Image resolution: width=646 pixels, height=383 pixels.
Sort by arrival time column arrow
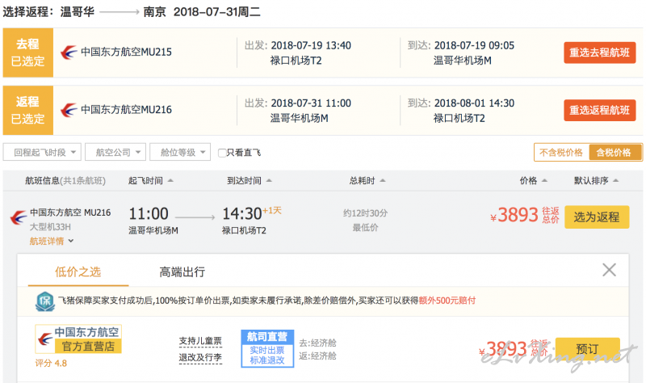(x=269, y=180)
